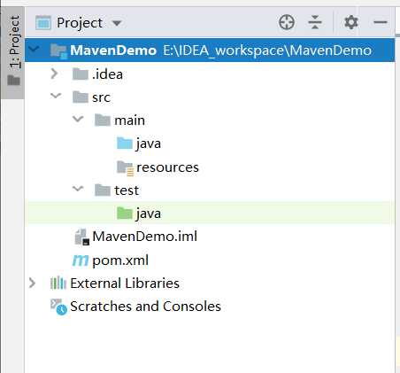Click the Project view title label
Viewport: 400px width, 373px height.
80,23
